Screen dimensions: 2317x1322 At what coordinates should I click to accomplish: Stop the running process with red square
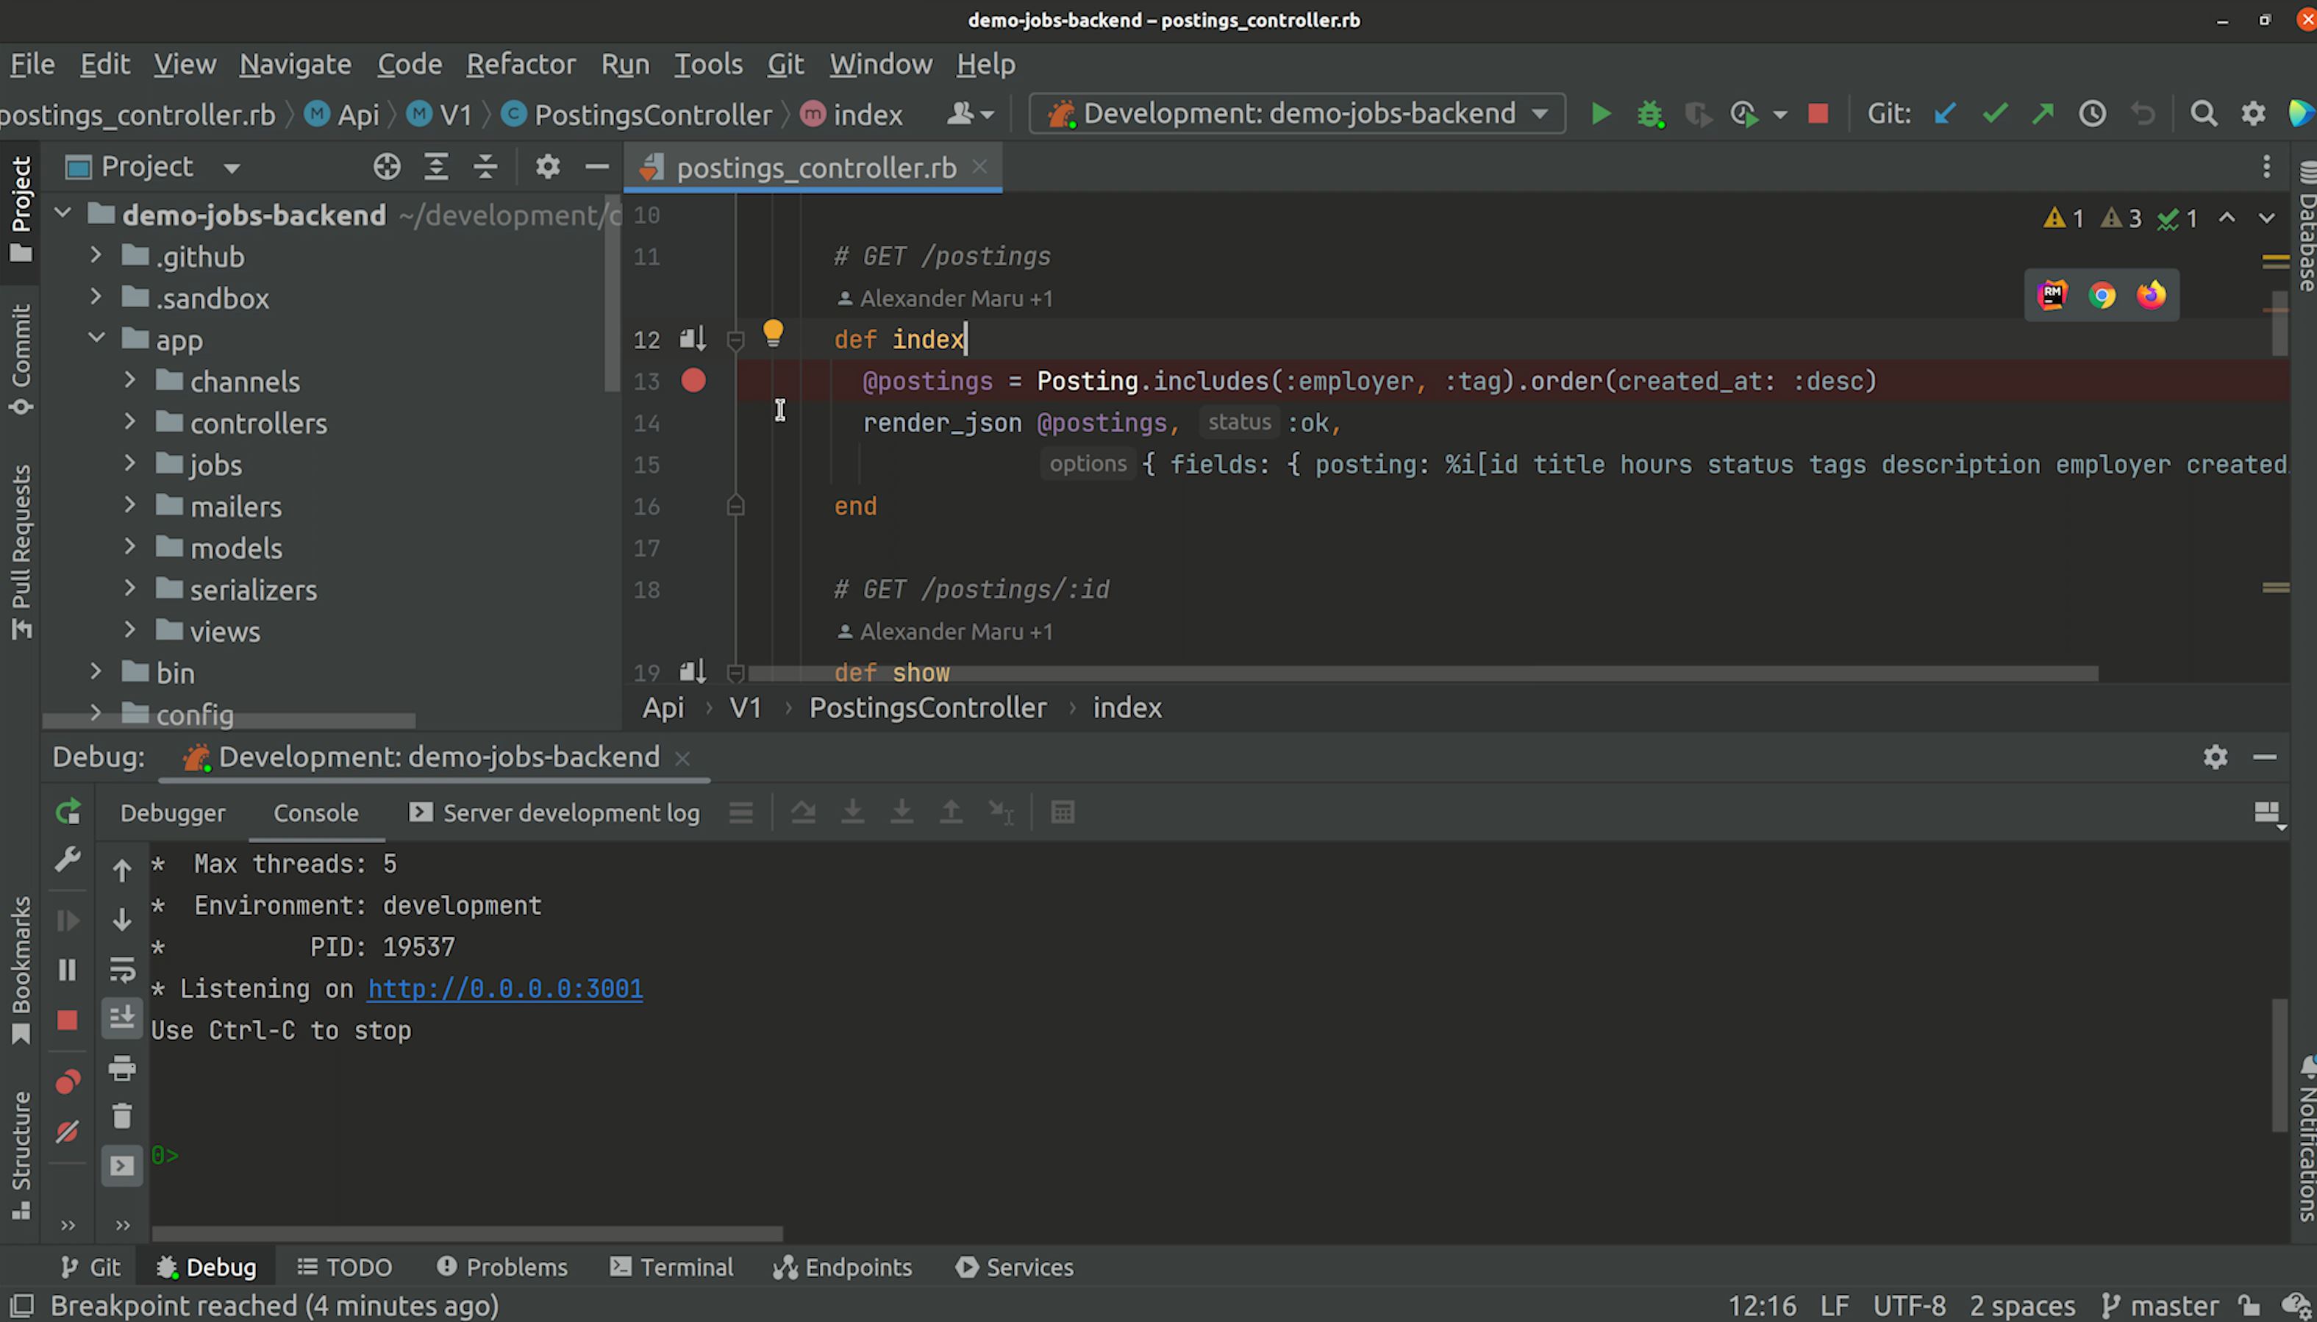[x=1818, y=115]
